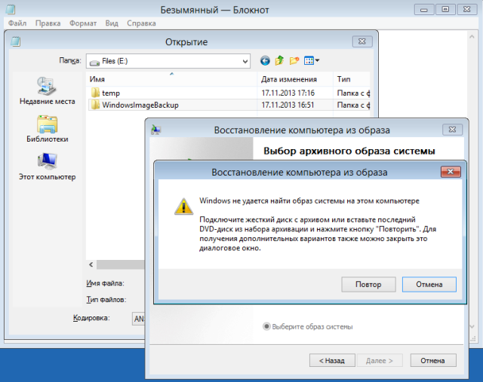Screen dimensions: 483x382
Task: Open the Правка menu
Action: click(48, 23)
